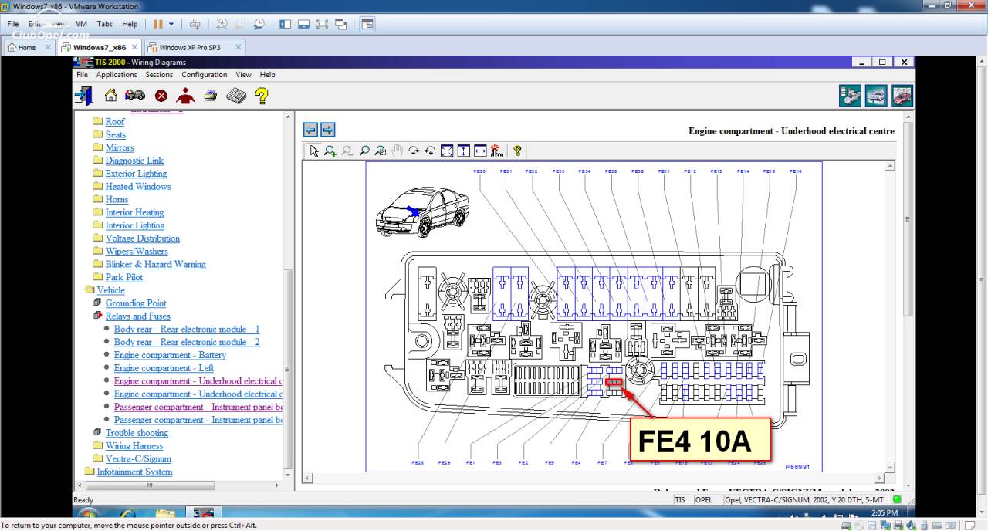Open help with the yellow question mark

click(262, 96)
